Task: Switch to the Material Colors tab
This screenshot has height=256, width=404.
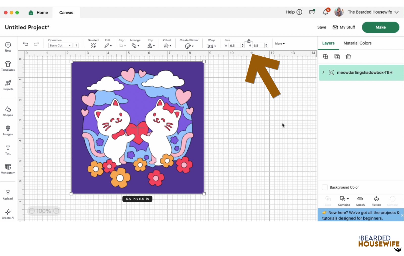Action: (357, 43)
